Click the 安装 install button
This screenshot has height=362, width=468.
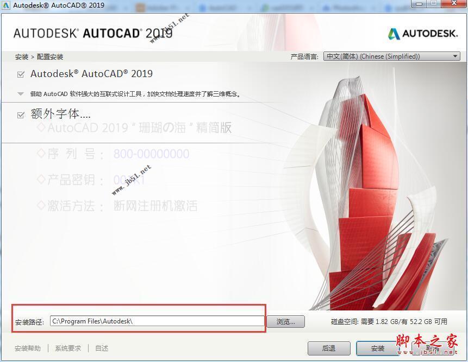tap(378, 348)
